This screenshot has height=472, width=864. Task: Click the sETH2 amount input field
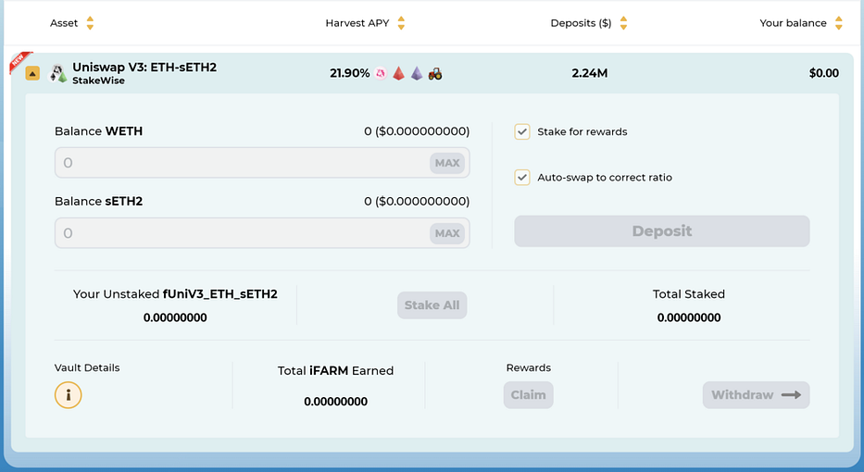tap(262, 233)
